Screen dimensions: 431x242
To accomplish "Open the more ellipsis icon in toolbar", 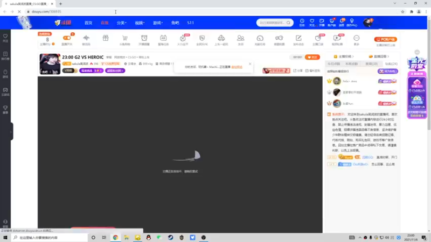I will (x=357, y=39).
